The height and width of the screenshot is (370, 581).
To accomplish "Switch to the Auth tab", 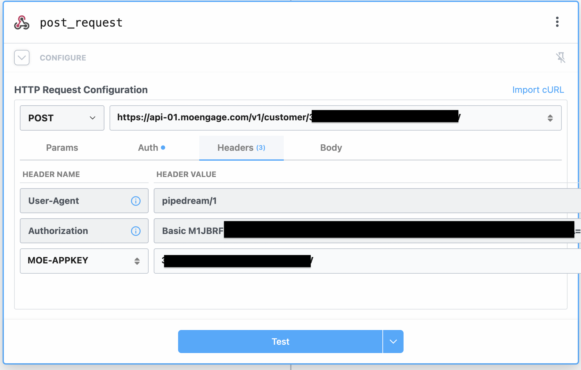I will [x=151, y=148].
